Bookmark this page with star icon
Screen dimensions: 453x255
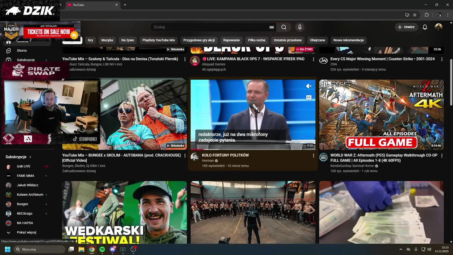415,15
